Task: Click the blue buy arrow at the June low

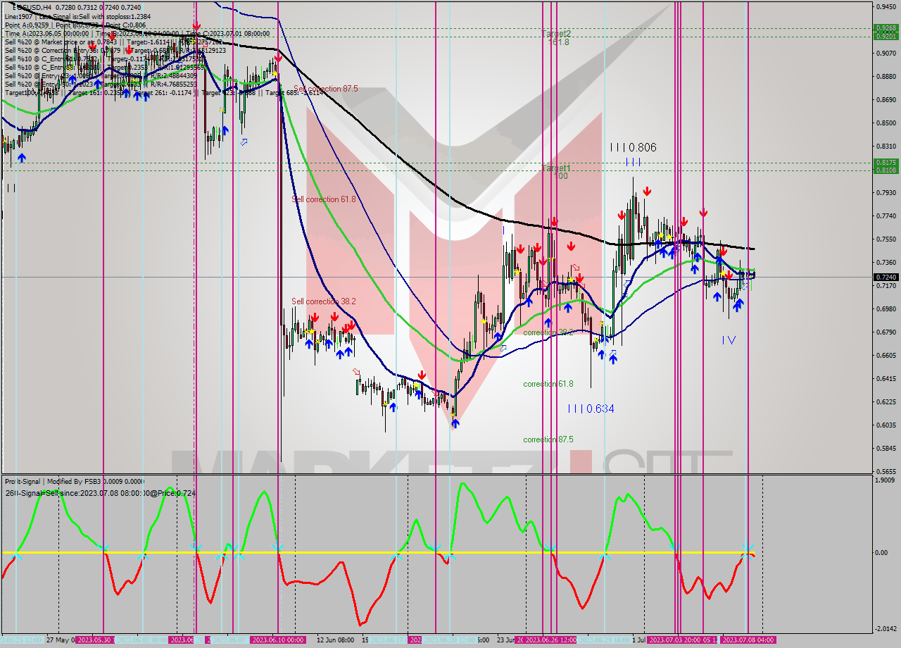Action: [455, 423]
